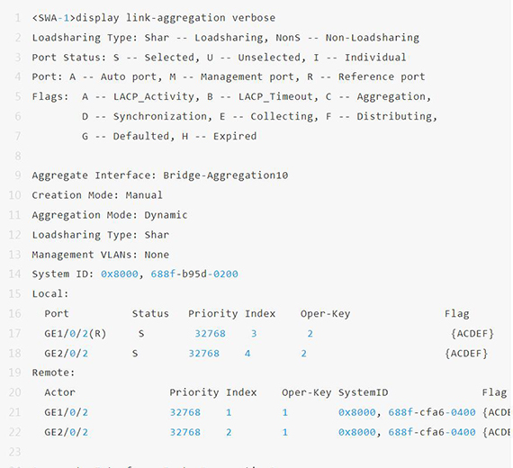The image size is (513, 468).
Task: Click the 'Remote:' label
Action: point(53,373)
